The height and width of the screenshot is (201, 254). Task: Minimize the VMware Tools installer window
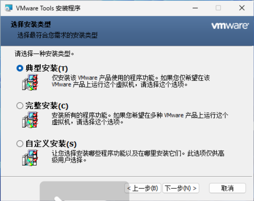[x=195, y=8]
